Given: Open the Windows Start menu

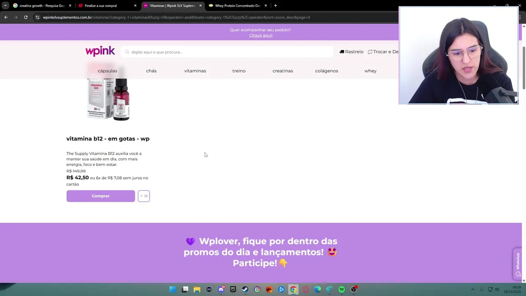Looking at the screenshot, I should [173, 289].
